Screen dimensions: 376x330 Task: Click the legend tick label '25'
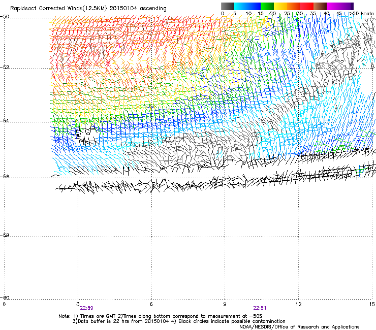287,14
